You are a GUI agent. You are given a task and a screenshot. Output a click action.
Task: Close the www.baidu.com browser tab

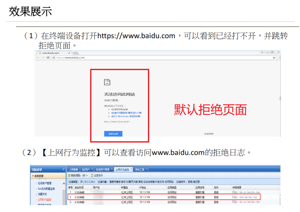click(69, 53)
